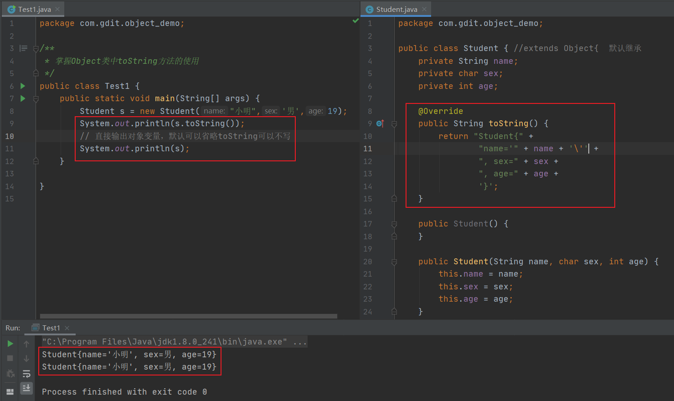Expand the java.exe command line in console
This screenshot has width=674, height=401.
[x=300, y=342]
